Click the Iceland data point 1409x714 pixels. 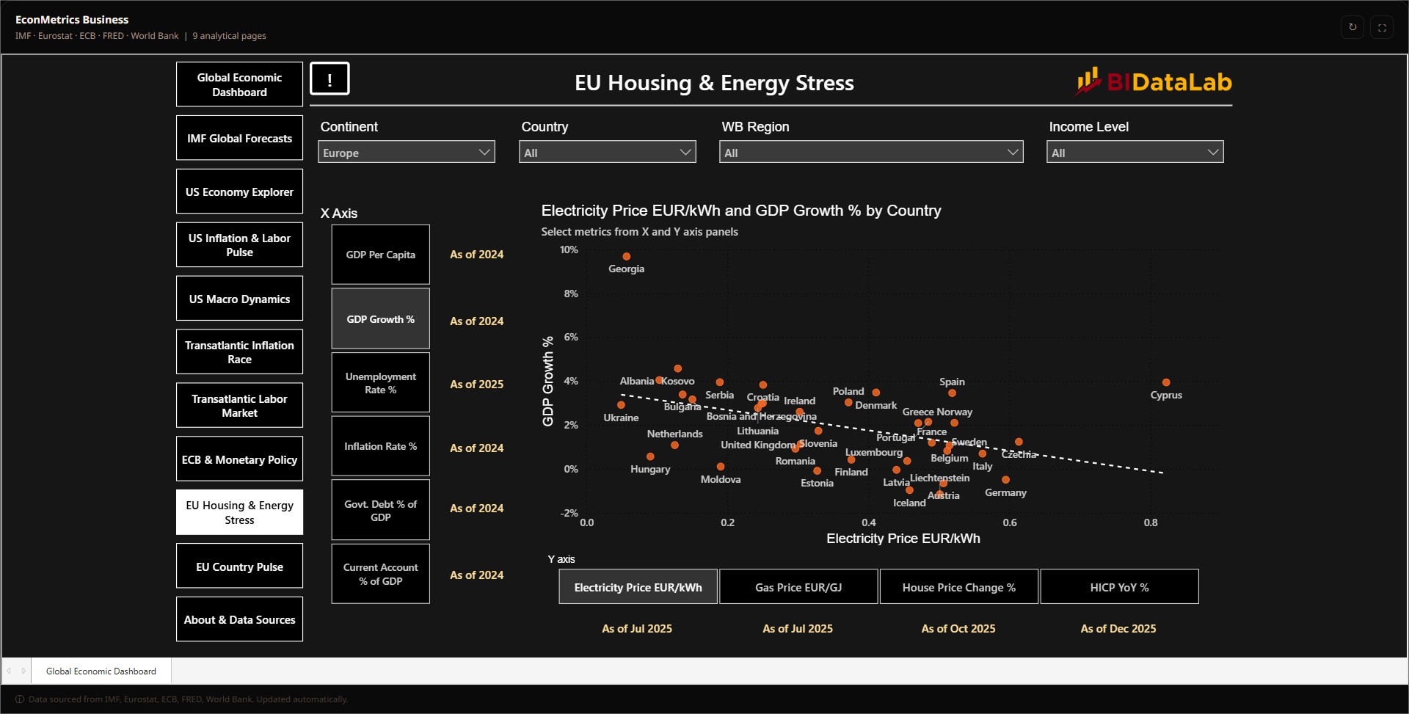[x=909, y=490]
